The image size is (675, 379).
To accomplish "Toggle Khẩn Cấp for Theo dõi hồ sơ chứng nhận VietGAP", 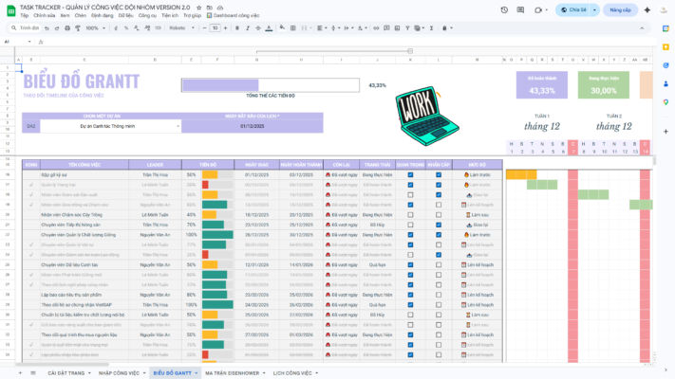I will tap(439, 305).
